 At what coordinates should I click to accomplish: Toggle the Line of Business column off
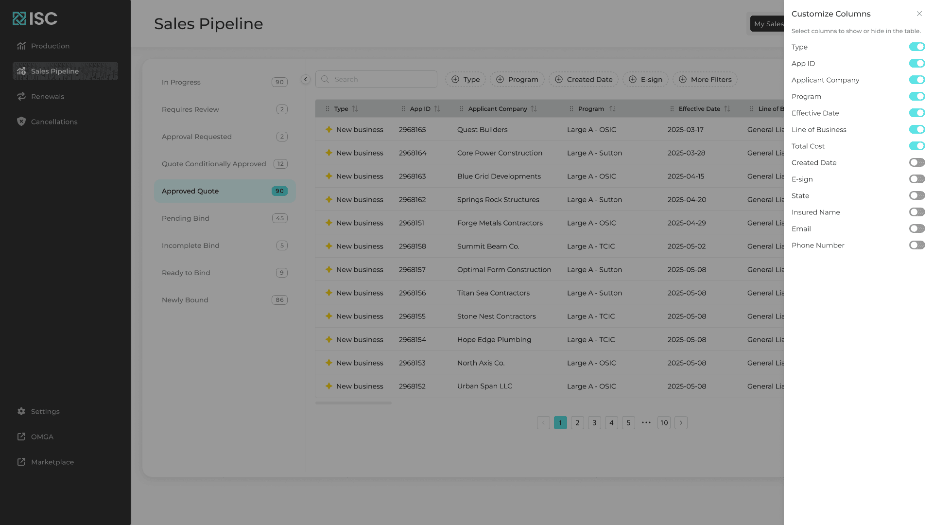point(917,129)
